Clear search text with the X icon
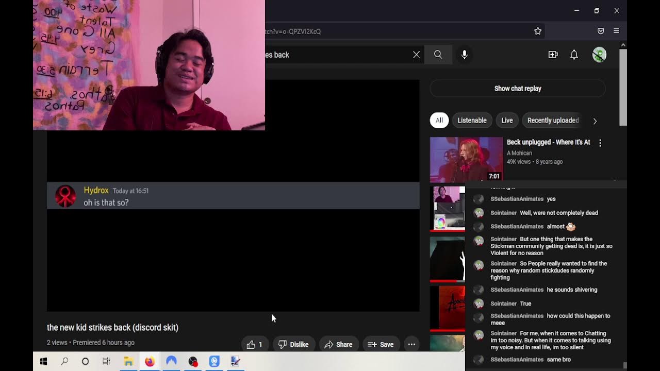Screen dimensions: 660x371 coord(416,55)
